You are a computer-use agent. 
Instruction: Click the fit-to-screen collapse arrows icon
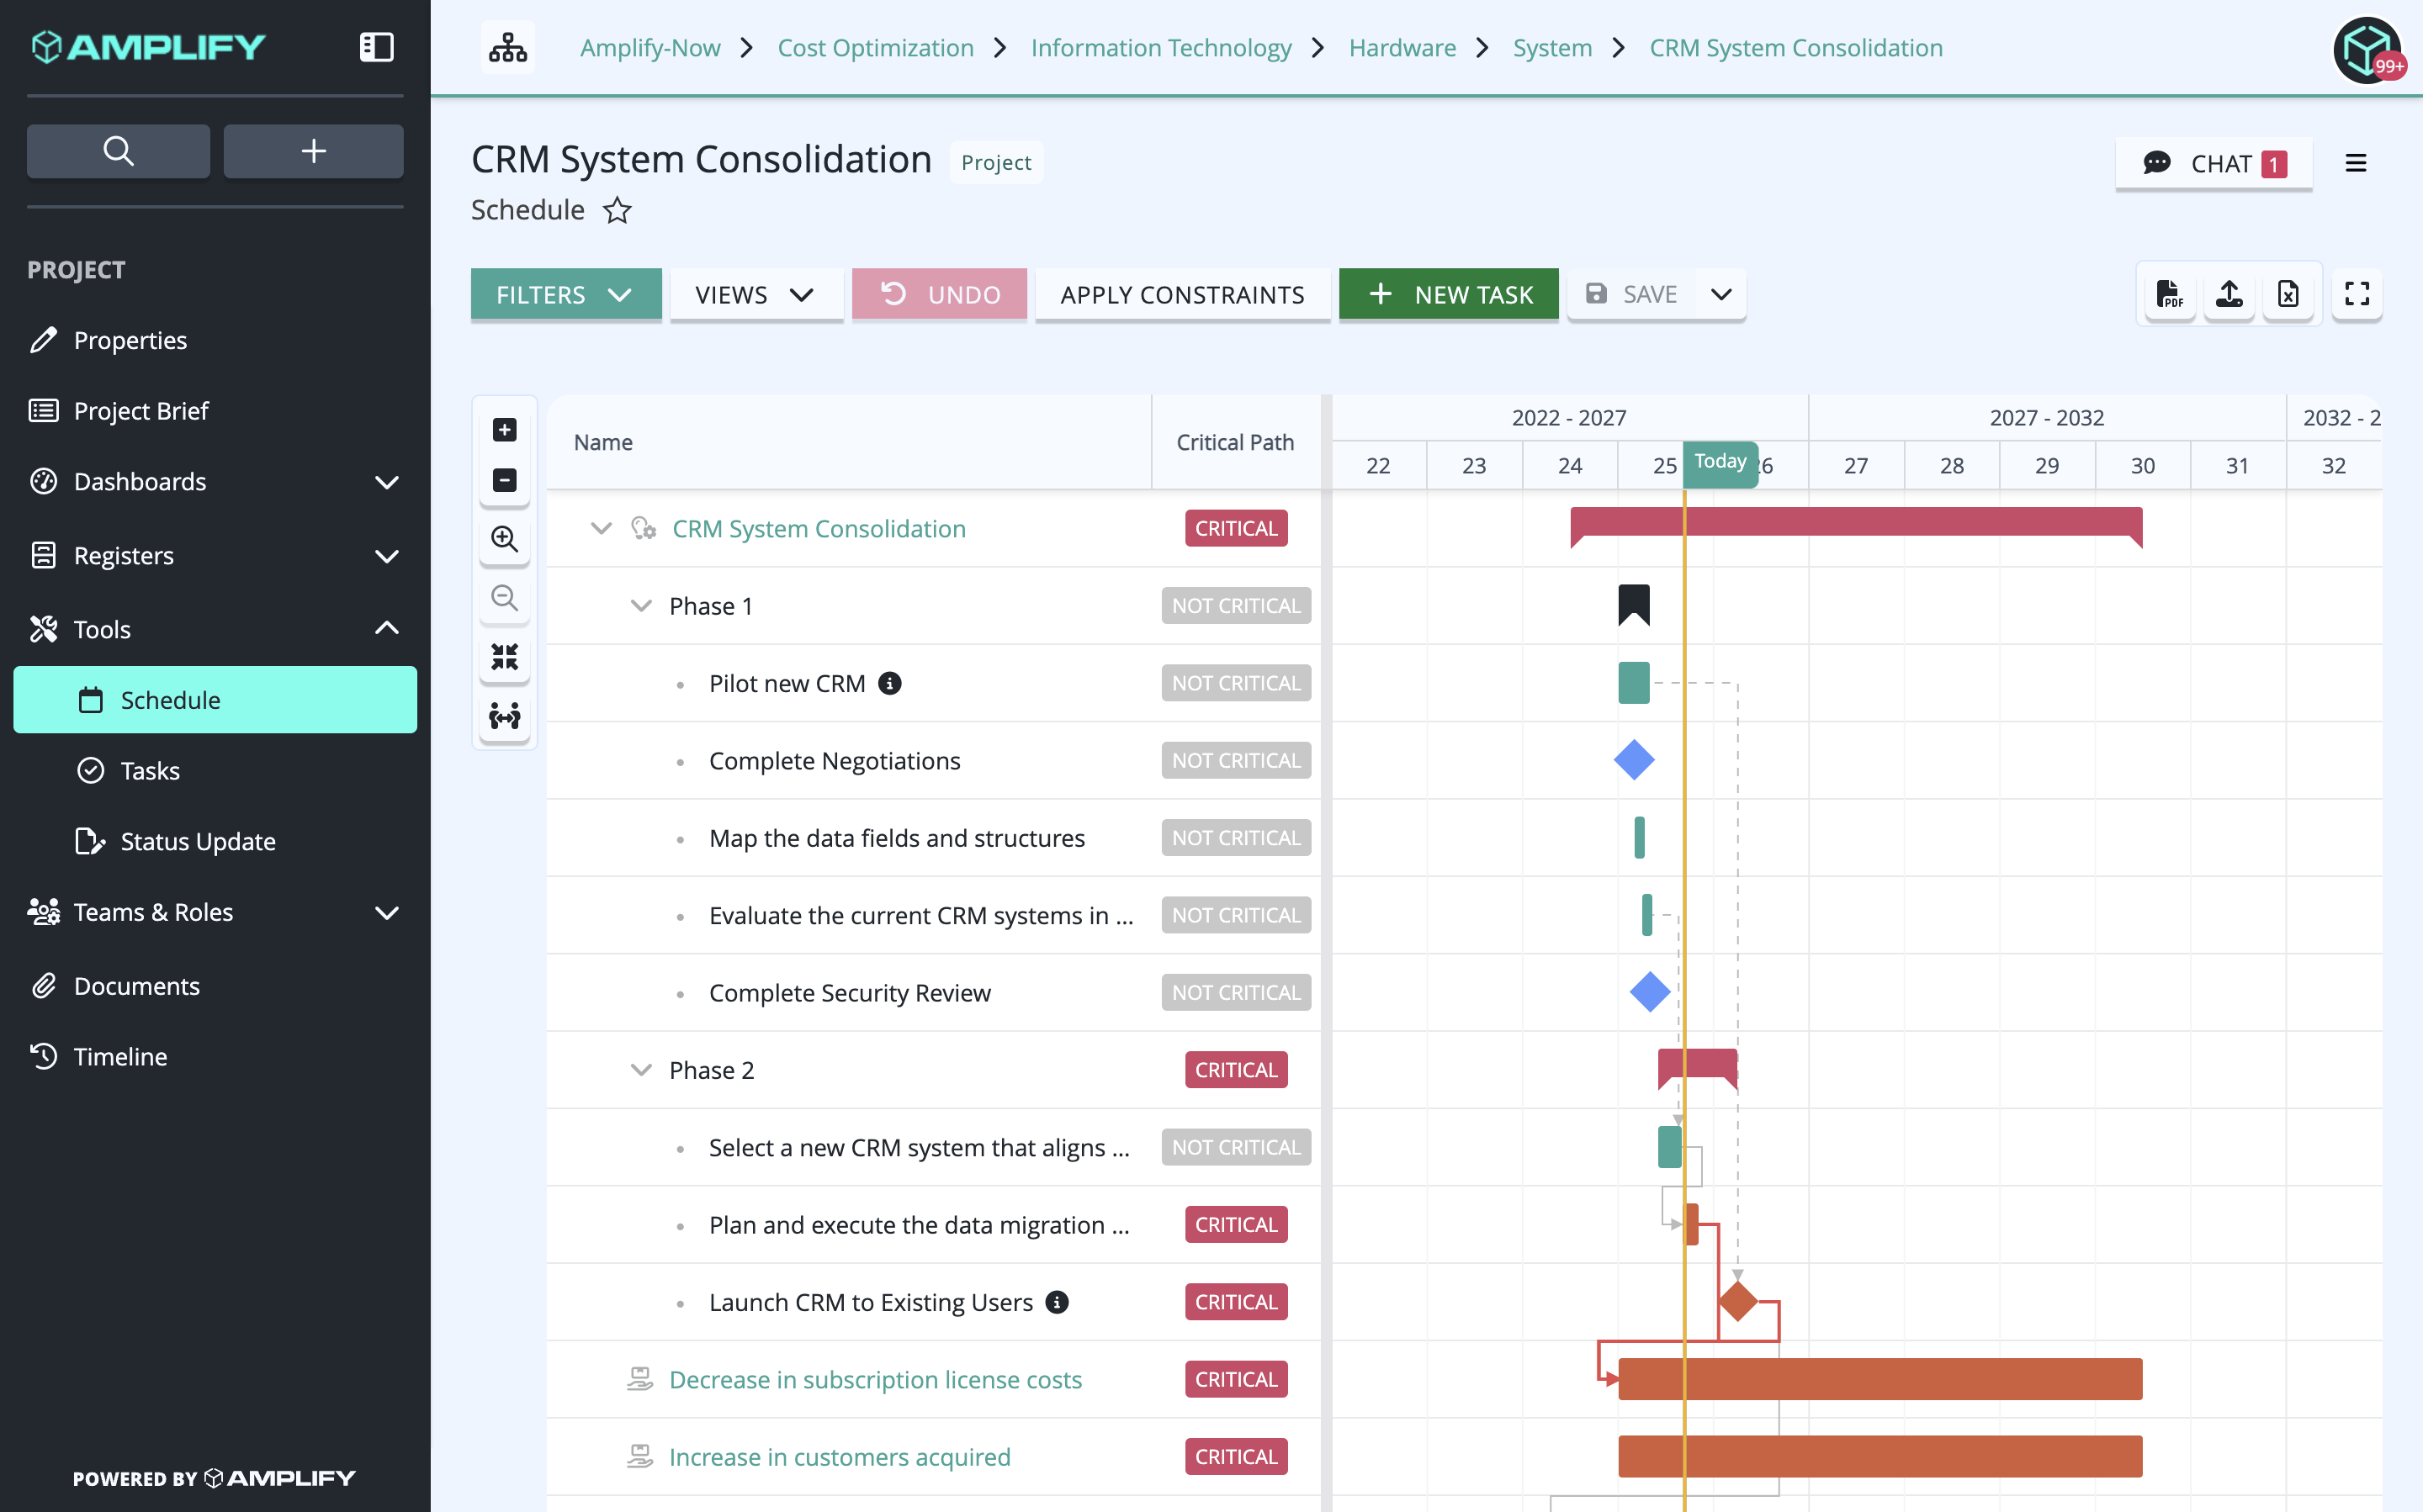(x=505, y=657)
